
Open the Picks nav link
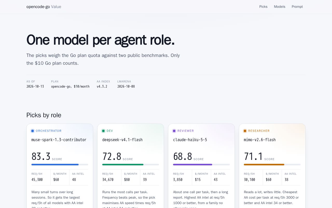click(263, 7)
